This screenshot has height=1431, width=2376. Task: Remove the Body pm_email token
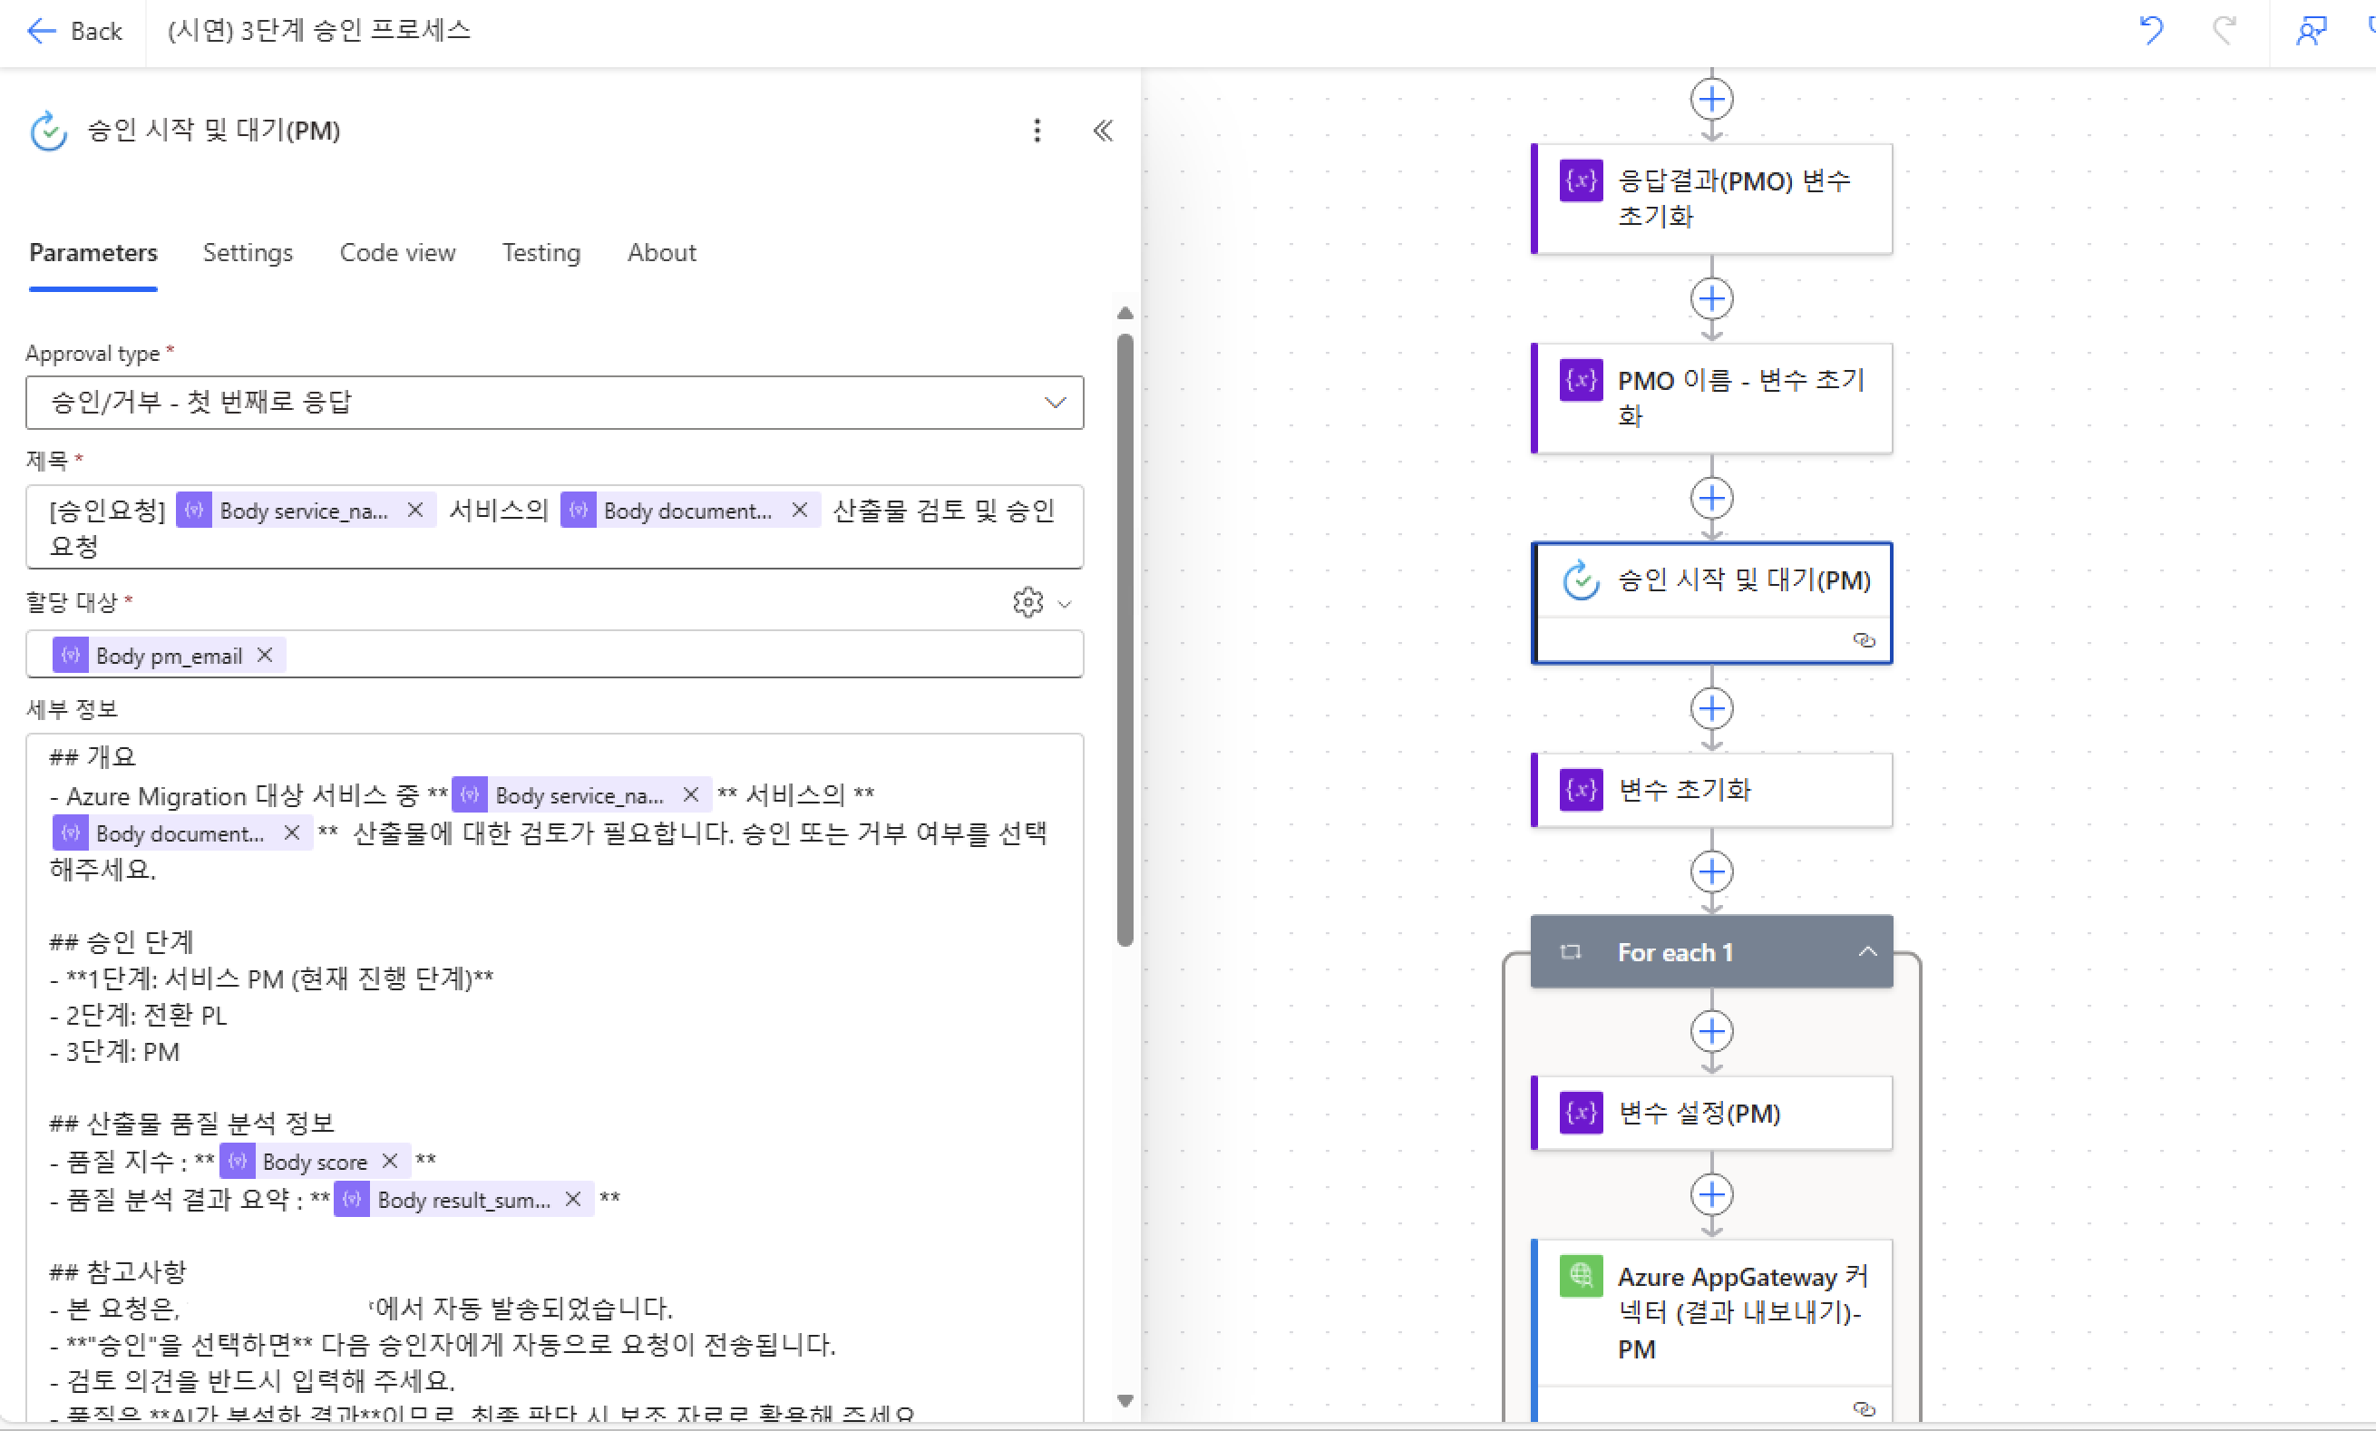coord(265,656)
